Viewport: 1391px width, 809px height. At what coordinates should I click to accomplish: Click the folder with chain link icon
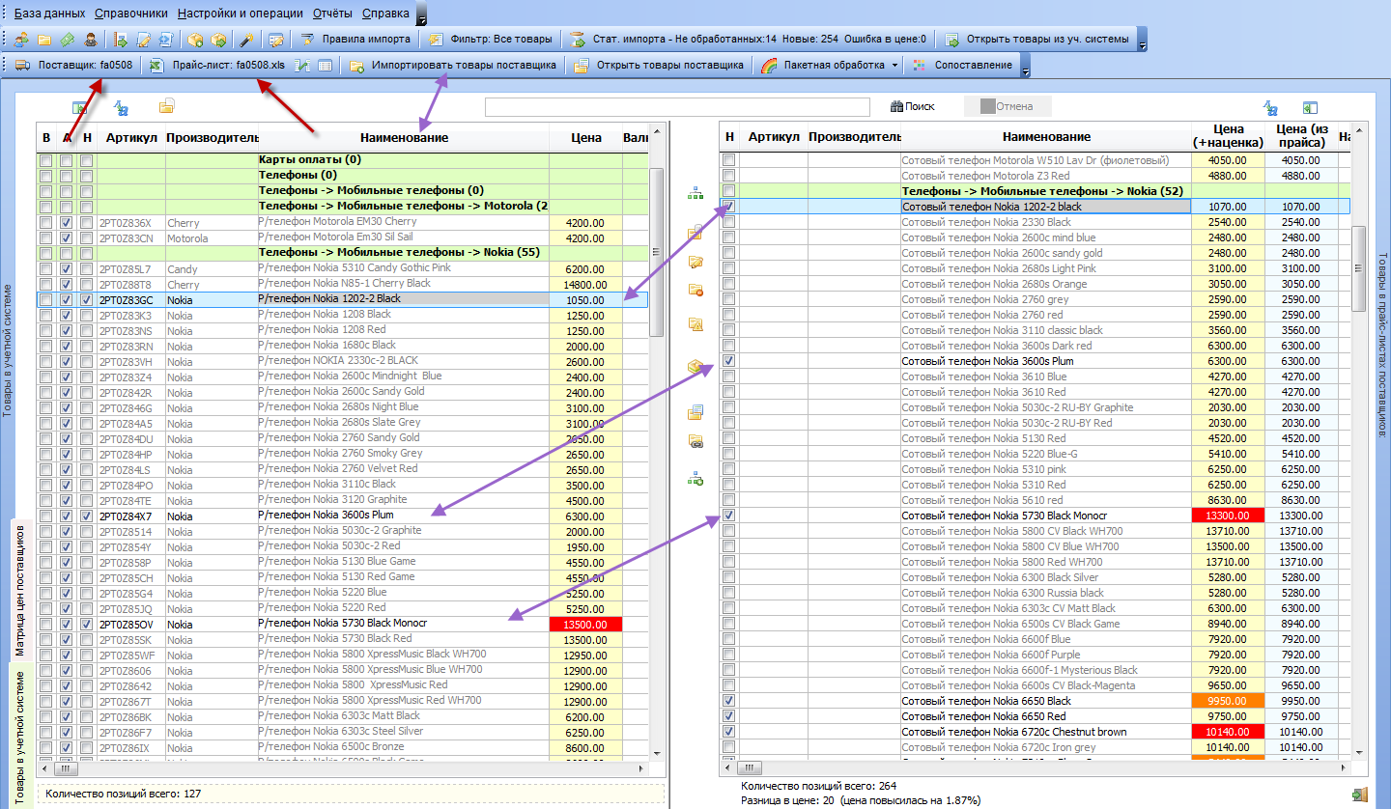click(x=695, y=442)
